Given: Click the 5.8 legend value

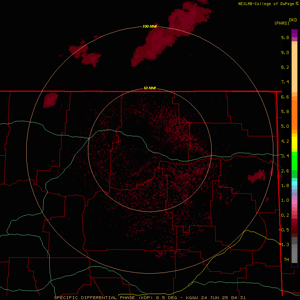Looking at the screenshot, I should (x=285, y=112).
